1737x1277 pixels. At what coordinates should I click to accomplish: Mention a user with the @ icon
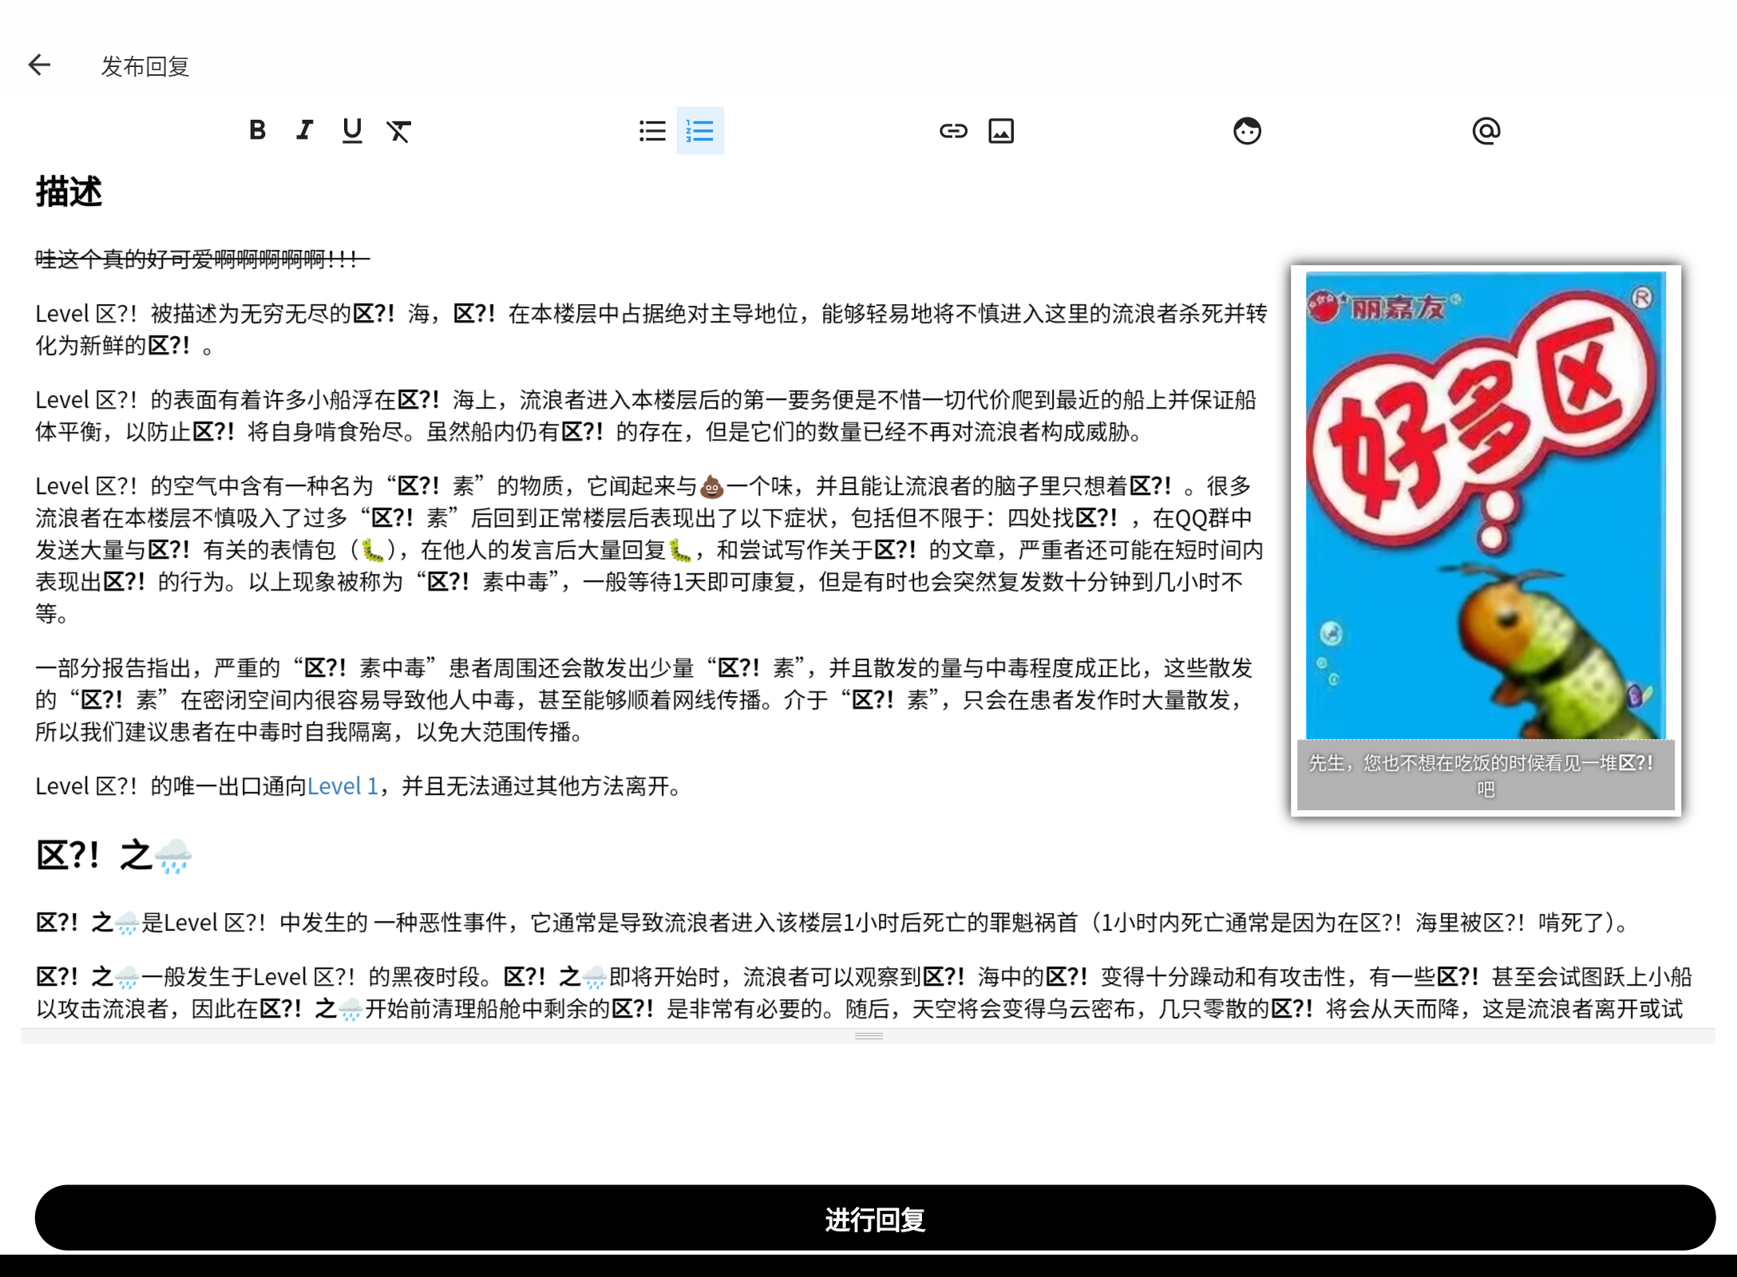pyautogui.click(x=1486, y=130)
